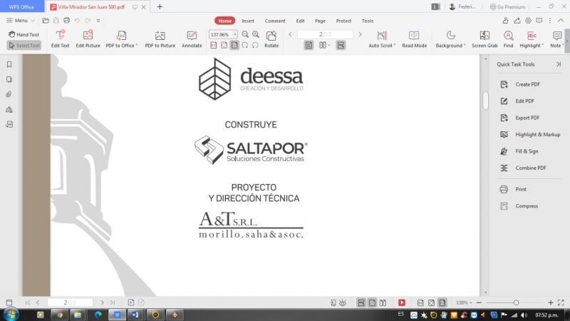Open the thumbnails panel in left sidebar
Viewport: 570px width, 321px height.
(x=9, y=79)
